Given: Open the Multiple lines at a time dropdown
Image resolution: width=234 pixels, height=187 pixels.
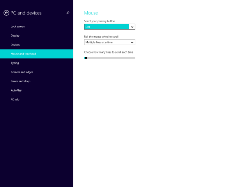Looking at the screenshot, I should click(110, 42).
